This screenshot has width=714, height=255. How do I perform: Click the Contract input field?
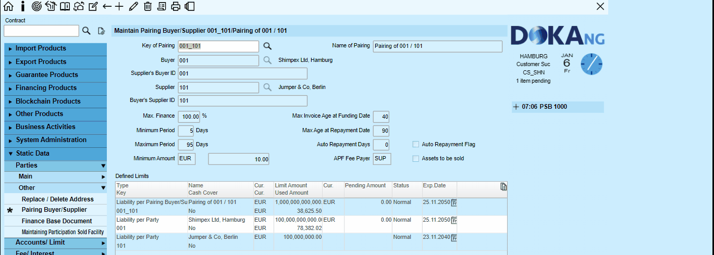(x=41, y=31)
